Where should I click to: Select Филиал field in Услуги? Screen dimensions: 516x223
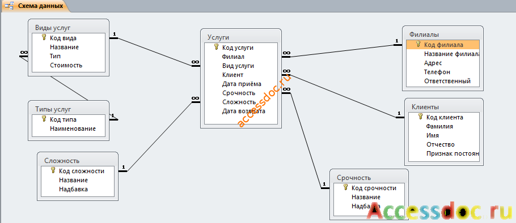241,57
